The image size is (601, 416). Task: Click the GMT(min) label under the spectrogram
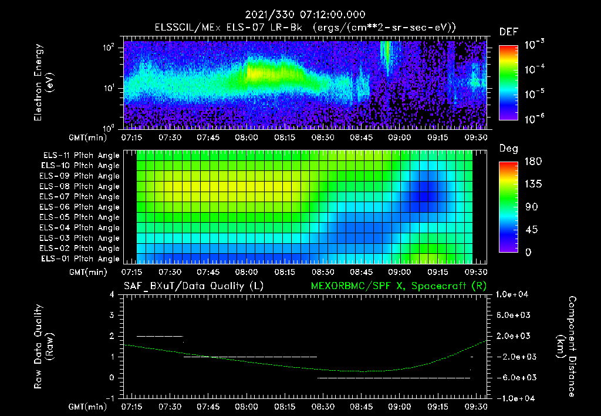(88, 137)
